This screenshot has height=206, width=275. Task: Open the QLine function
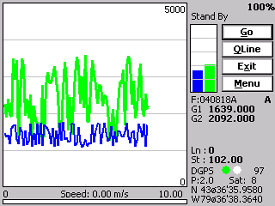247,49
